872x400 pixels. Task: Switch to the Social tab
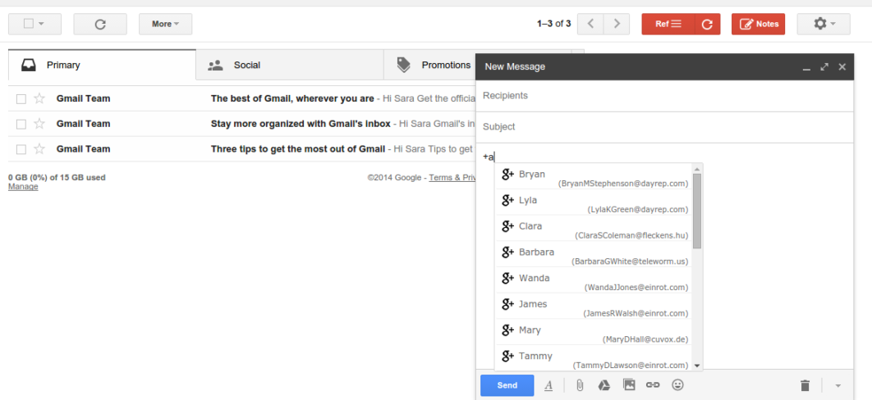(x=246, y=65)
